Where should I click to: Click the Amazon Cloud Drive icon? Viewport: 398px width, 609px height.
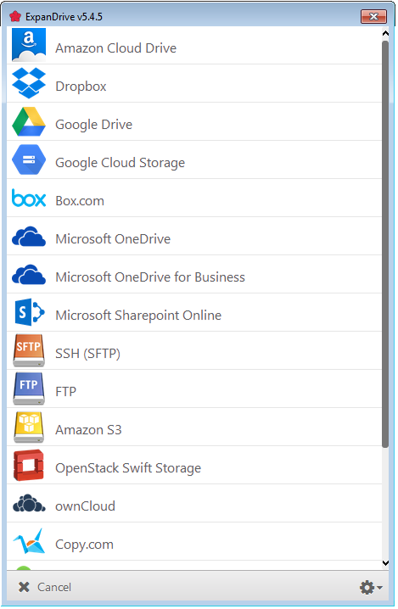[x=29, y=45]
